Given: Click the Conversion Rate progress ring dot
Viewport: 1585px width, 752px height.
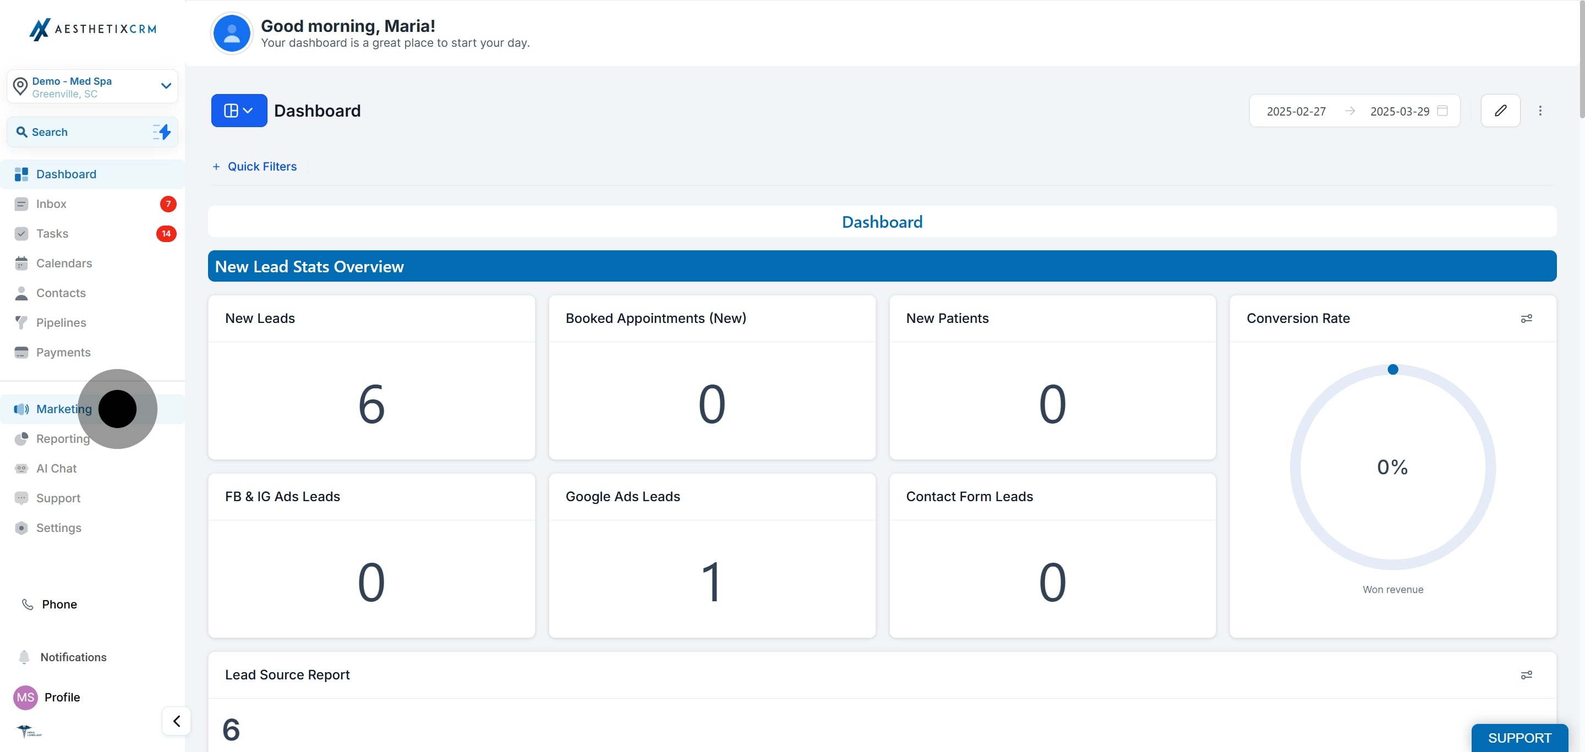Looking at the screenshot, I should tap(1393, 370).
